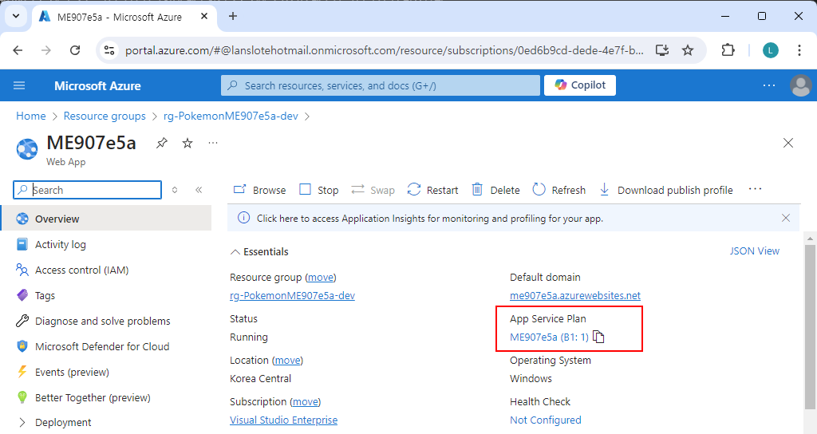
Task: Open the account avatar menu
Action: [801, 85]
